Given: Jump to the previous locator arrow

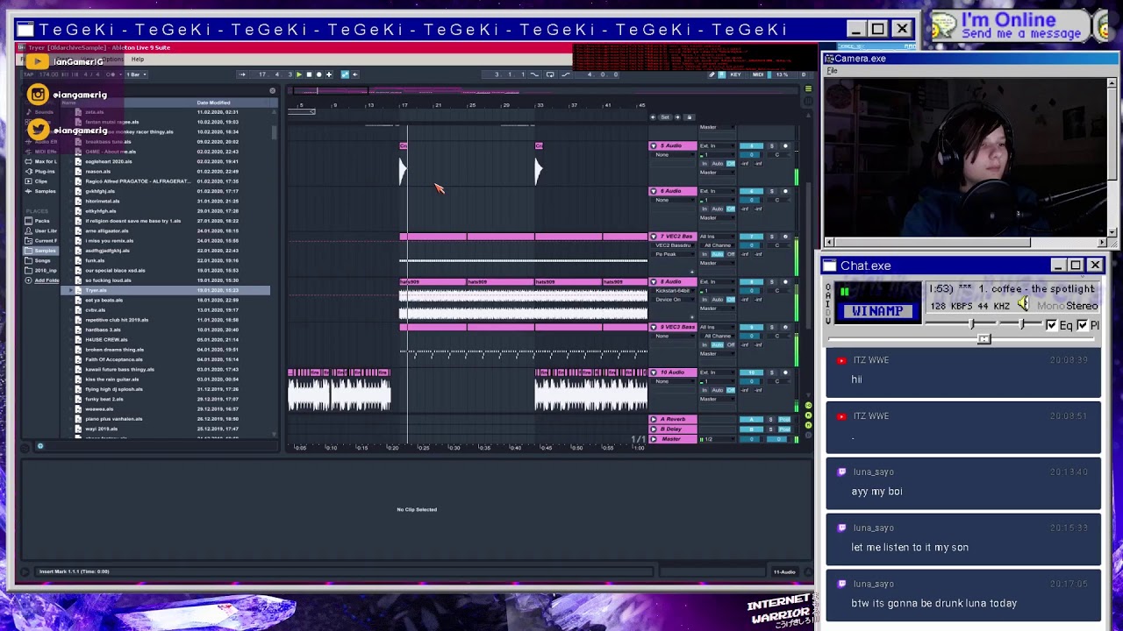Looking at the screenshot, I should [x=653, y=117].
